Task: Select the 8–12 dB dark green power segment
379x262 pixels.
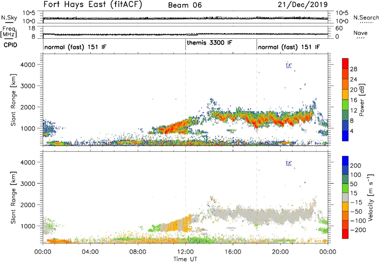Action: 345,115
